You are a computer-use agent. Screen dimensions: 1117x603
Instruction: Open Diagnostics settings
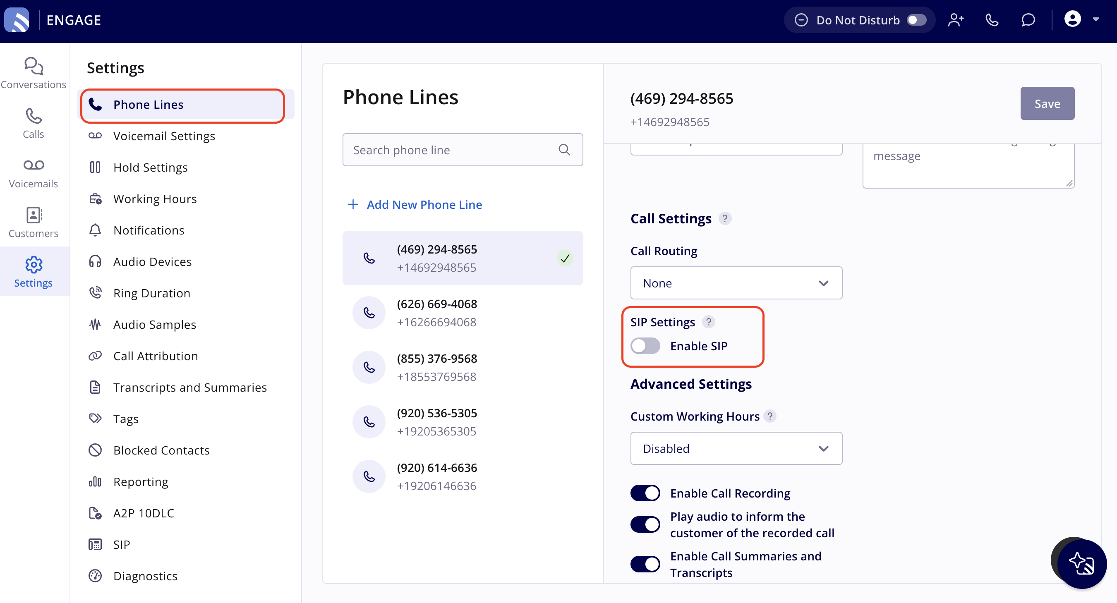click(x=186, y=576)
